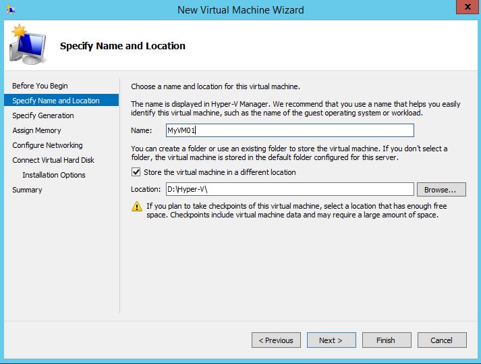Click the Location field showing D:\Hyper-V\
Image resolution: width=481 pixels, height=364 pixels.
290,189
